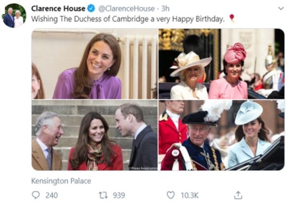Viewport: 289px width, 205px height.
Task: Enlarge photo of woman in red coat
Action: click(94, 135)
